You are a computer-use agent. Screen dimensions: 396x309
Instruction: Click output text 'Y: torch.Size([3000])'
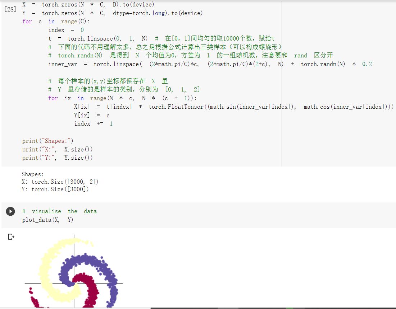[55, 189]
